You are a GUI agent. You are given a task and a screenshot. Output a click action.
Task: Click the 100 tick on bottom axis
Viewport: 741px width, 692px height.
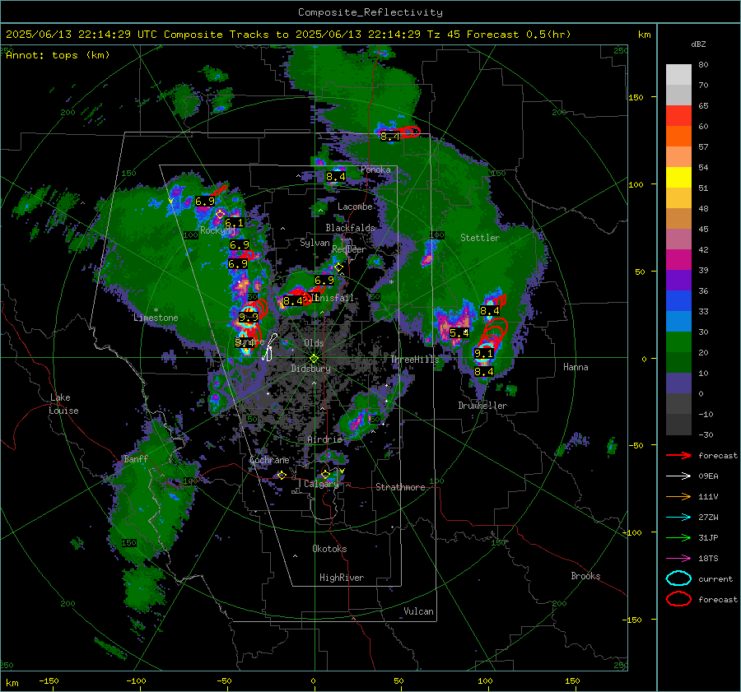click(x=485, y=681)
